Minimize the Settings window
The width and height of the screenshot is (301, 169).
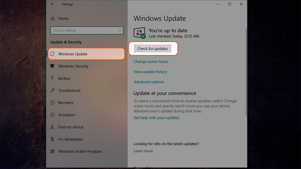coord(218,4)
